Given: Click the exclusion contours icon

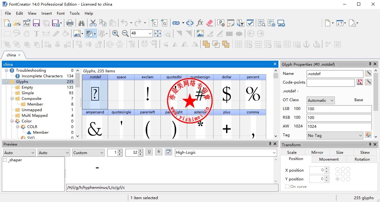Looking at the screenshot, I should coord(226,44).
